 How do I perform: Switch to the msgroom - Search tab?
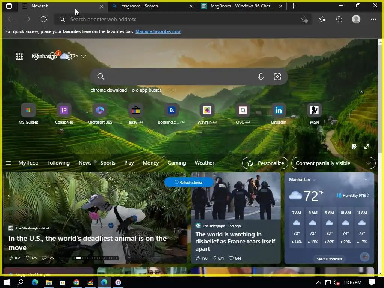[x=152, y=6]
